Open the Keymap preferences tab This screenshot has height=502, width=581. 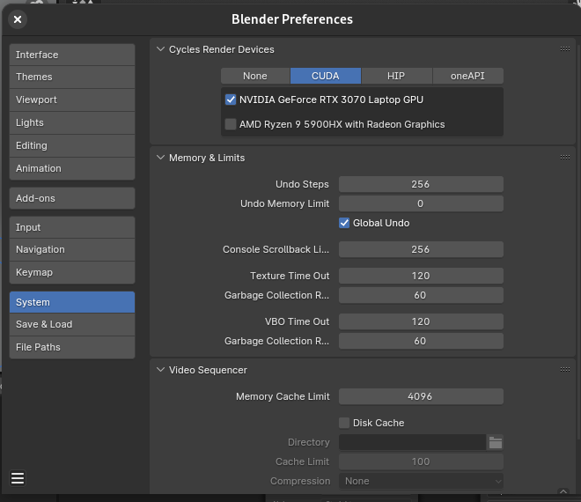tap(71, 272)
